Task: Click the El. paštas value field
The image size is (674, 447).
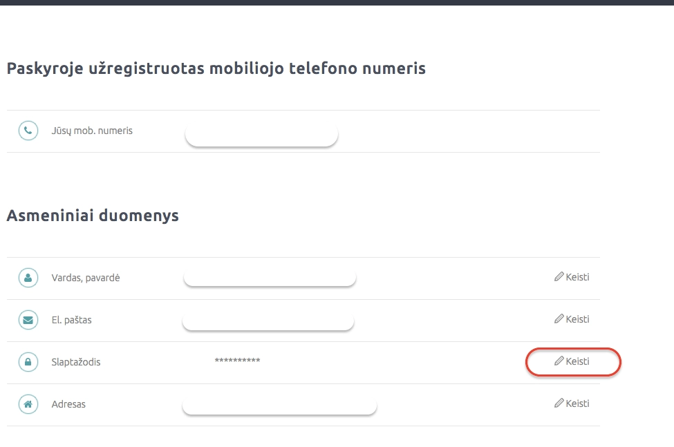Action: tap(268, 321)
